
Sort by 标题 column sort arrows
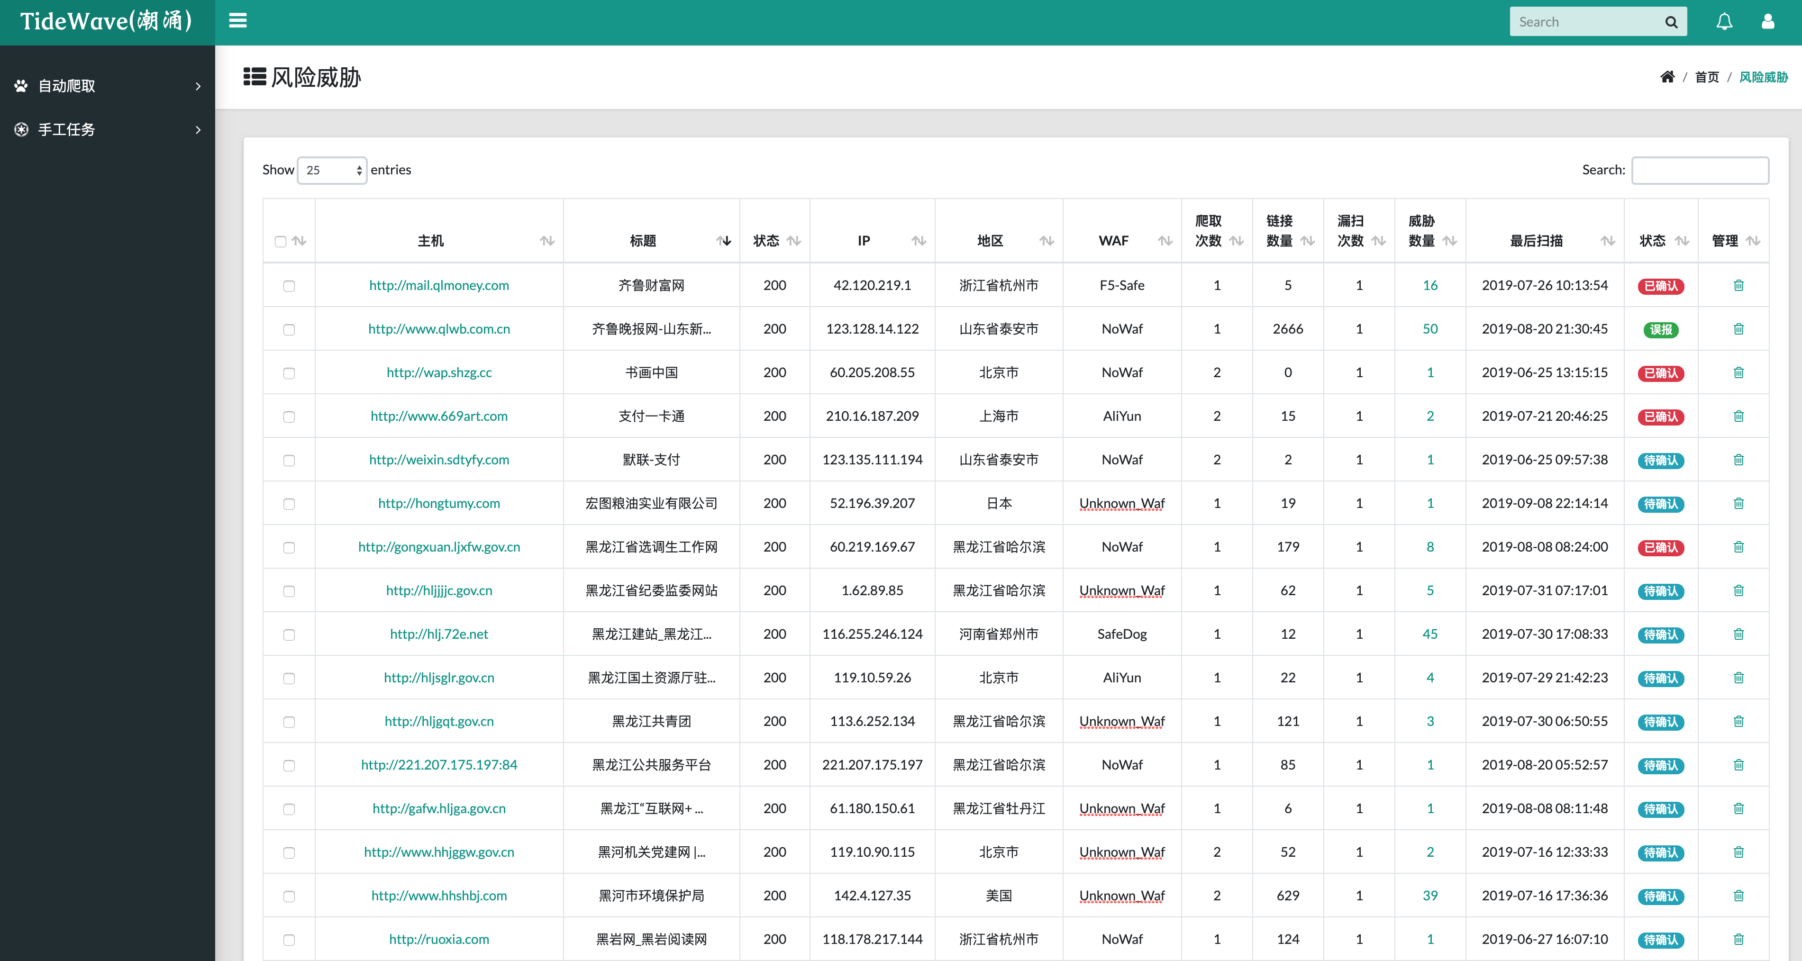coord(723,241)
